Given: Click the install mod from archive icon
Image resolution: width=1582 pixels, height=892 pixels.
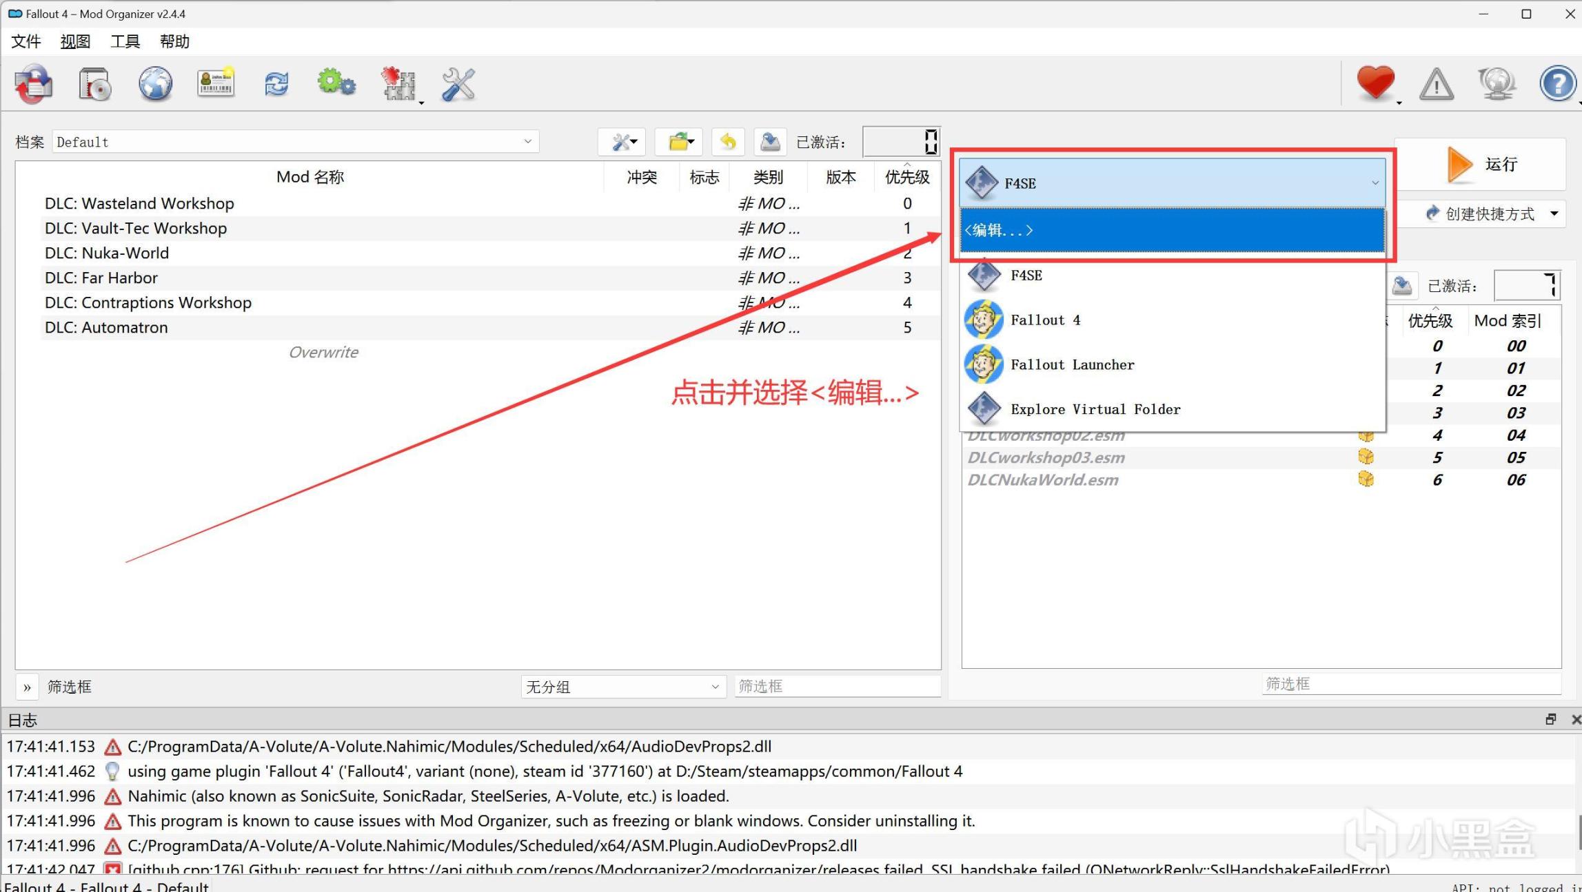Looking at the screenshot, I should click(95, 84).
